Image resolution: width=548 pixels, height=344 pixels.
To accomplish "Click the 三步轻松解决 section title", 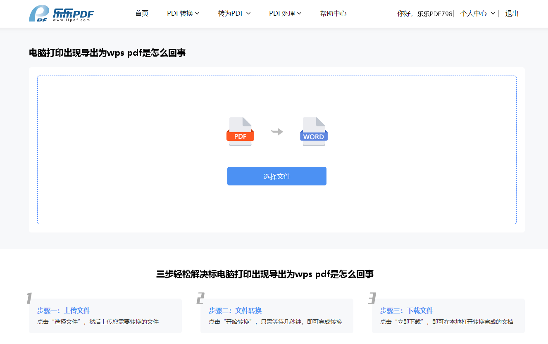I will [265, 274].
